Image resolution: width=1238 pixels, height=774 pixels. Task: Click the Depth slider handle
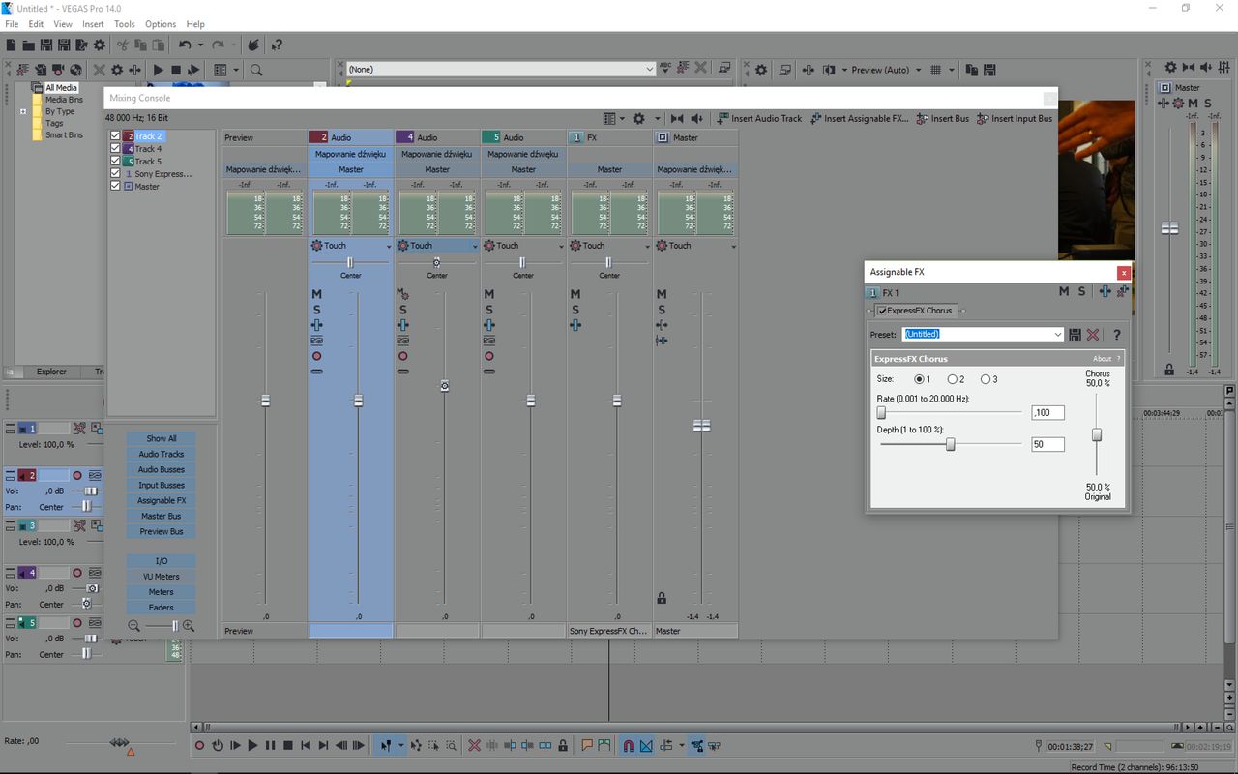[x=950, y=444]
